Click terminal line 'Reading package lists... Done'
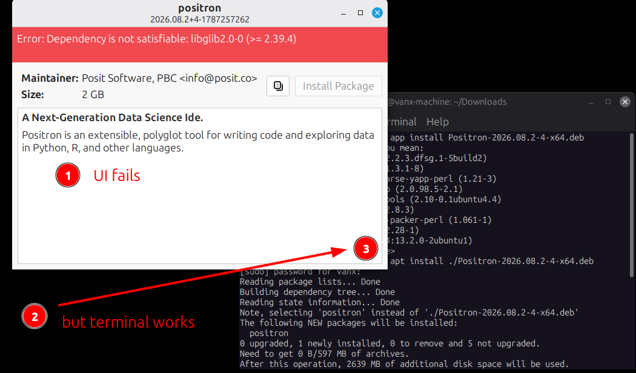This screenshot has width=636, height=373. pyautogui.click(x=310, y=282)
